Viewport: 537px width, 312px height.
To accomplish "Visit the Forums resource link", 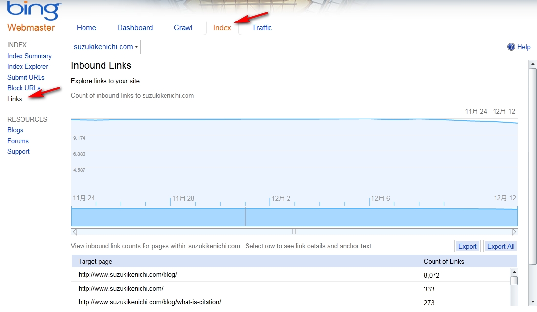I will (x=18, y=141).
